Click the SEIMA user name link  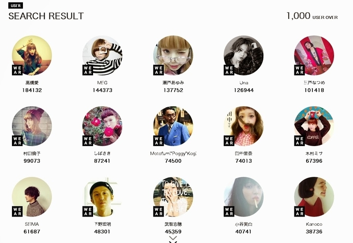click(x=32, y=224)
